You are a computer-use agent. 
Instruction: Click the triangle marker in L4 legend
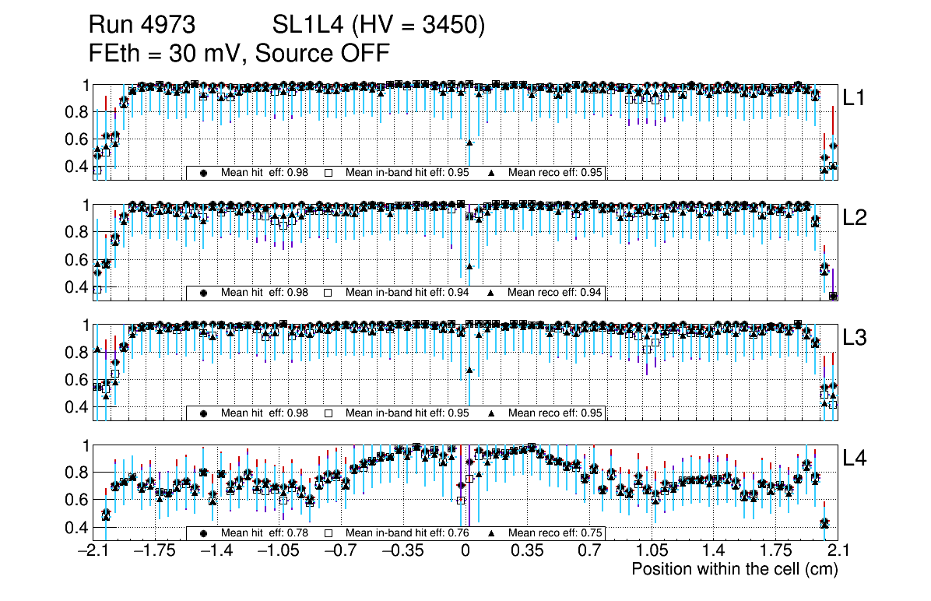(490, 534)
